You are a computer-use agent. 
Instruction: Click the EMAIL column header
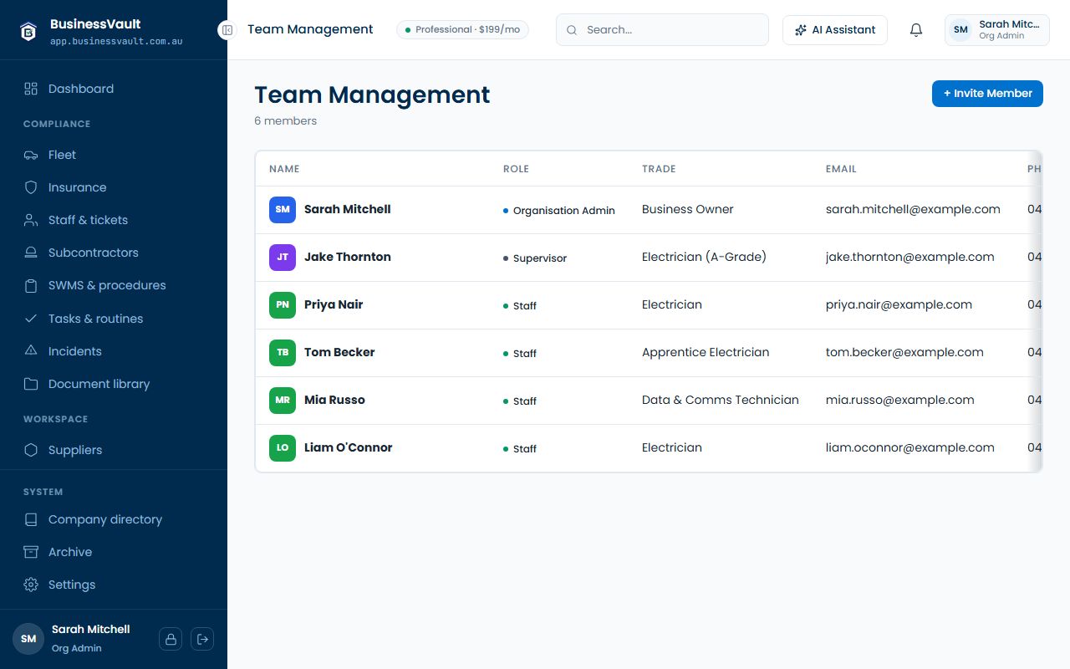pos(841,169)
